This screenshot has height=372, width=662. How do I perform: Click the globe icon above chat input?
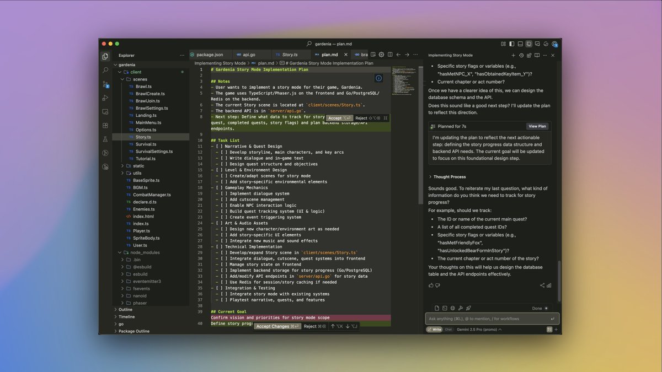[452, 308]
